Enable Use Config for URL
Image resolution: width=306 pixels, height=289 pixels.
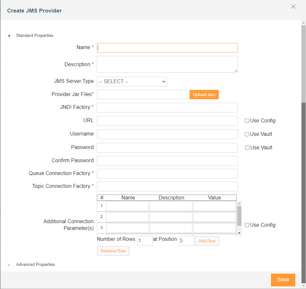pyautogui.click(x=247, y=121)
